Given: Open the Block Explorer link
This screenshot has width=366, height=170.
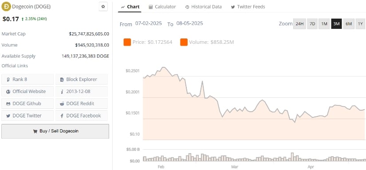Looking at the screenshot, I should coord(82,79).
